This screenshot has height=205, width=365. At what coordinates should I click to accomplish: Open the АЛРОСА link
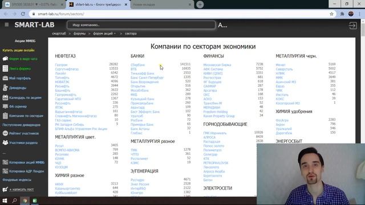(x=209, y=137)
